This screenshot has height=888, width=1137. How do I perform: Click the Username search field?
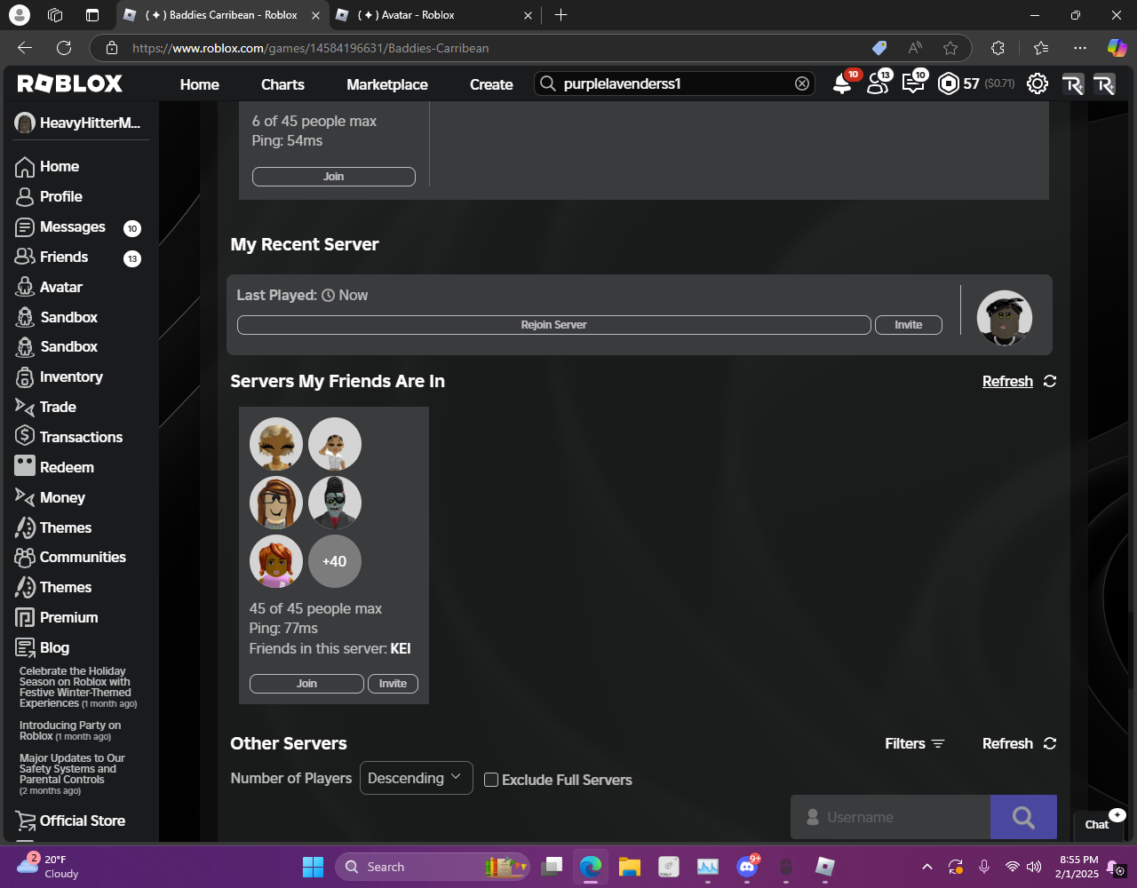(x=890, y=817)
